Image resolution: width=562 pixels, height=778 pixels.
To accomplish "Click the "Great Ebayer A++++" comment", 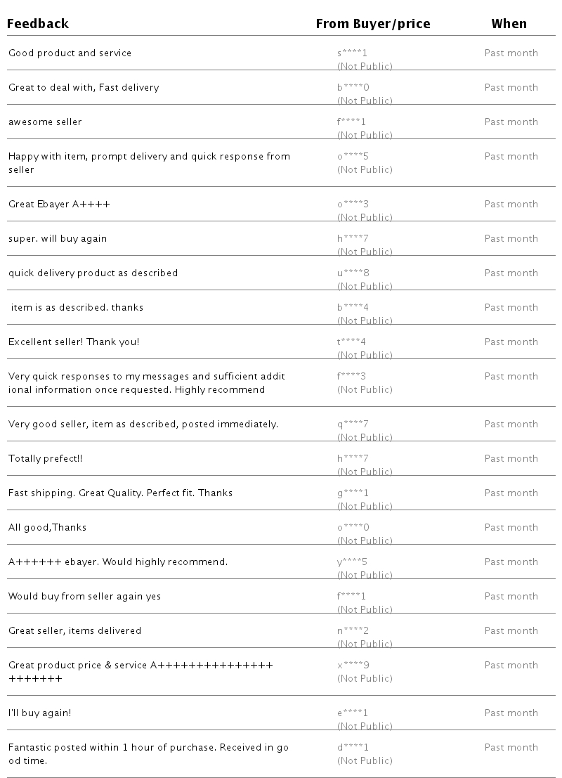I will click(59, 205).
